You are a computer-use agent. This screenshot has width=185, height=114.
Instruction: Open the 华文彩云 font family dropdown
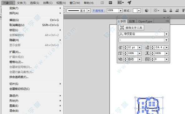click(166, 34)
